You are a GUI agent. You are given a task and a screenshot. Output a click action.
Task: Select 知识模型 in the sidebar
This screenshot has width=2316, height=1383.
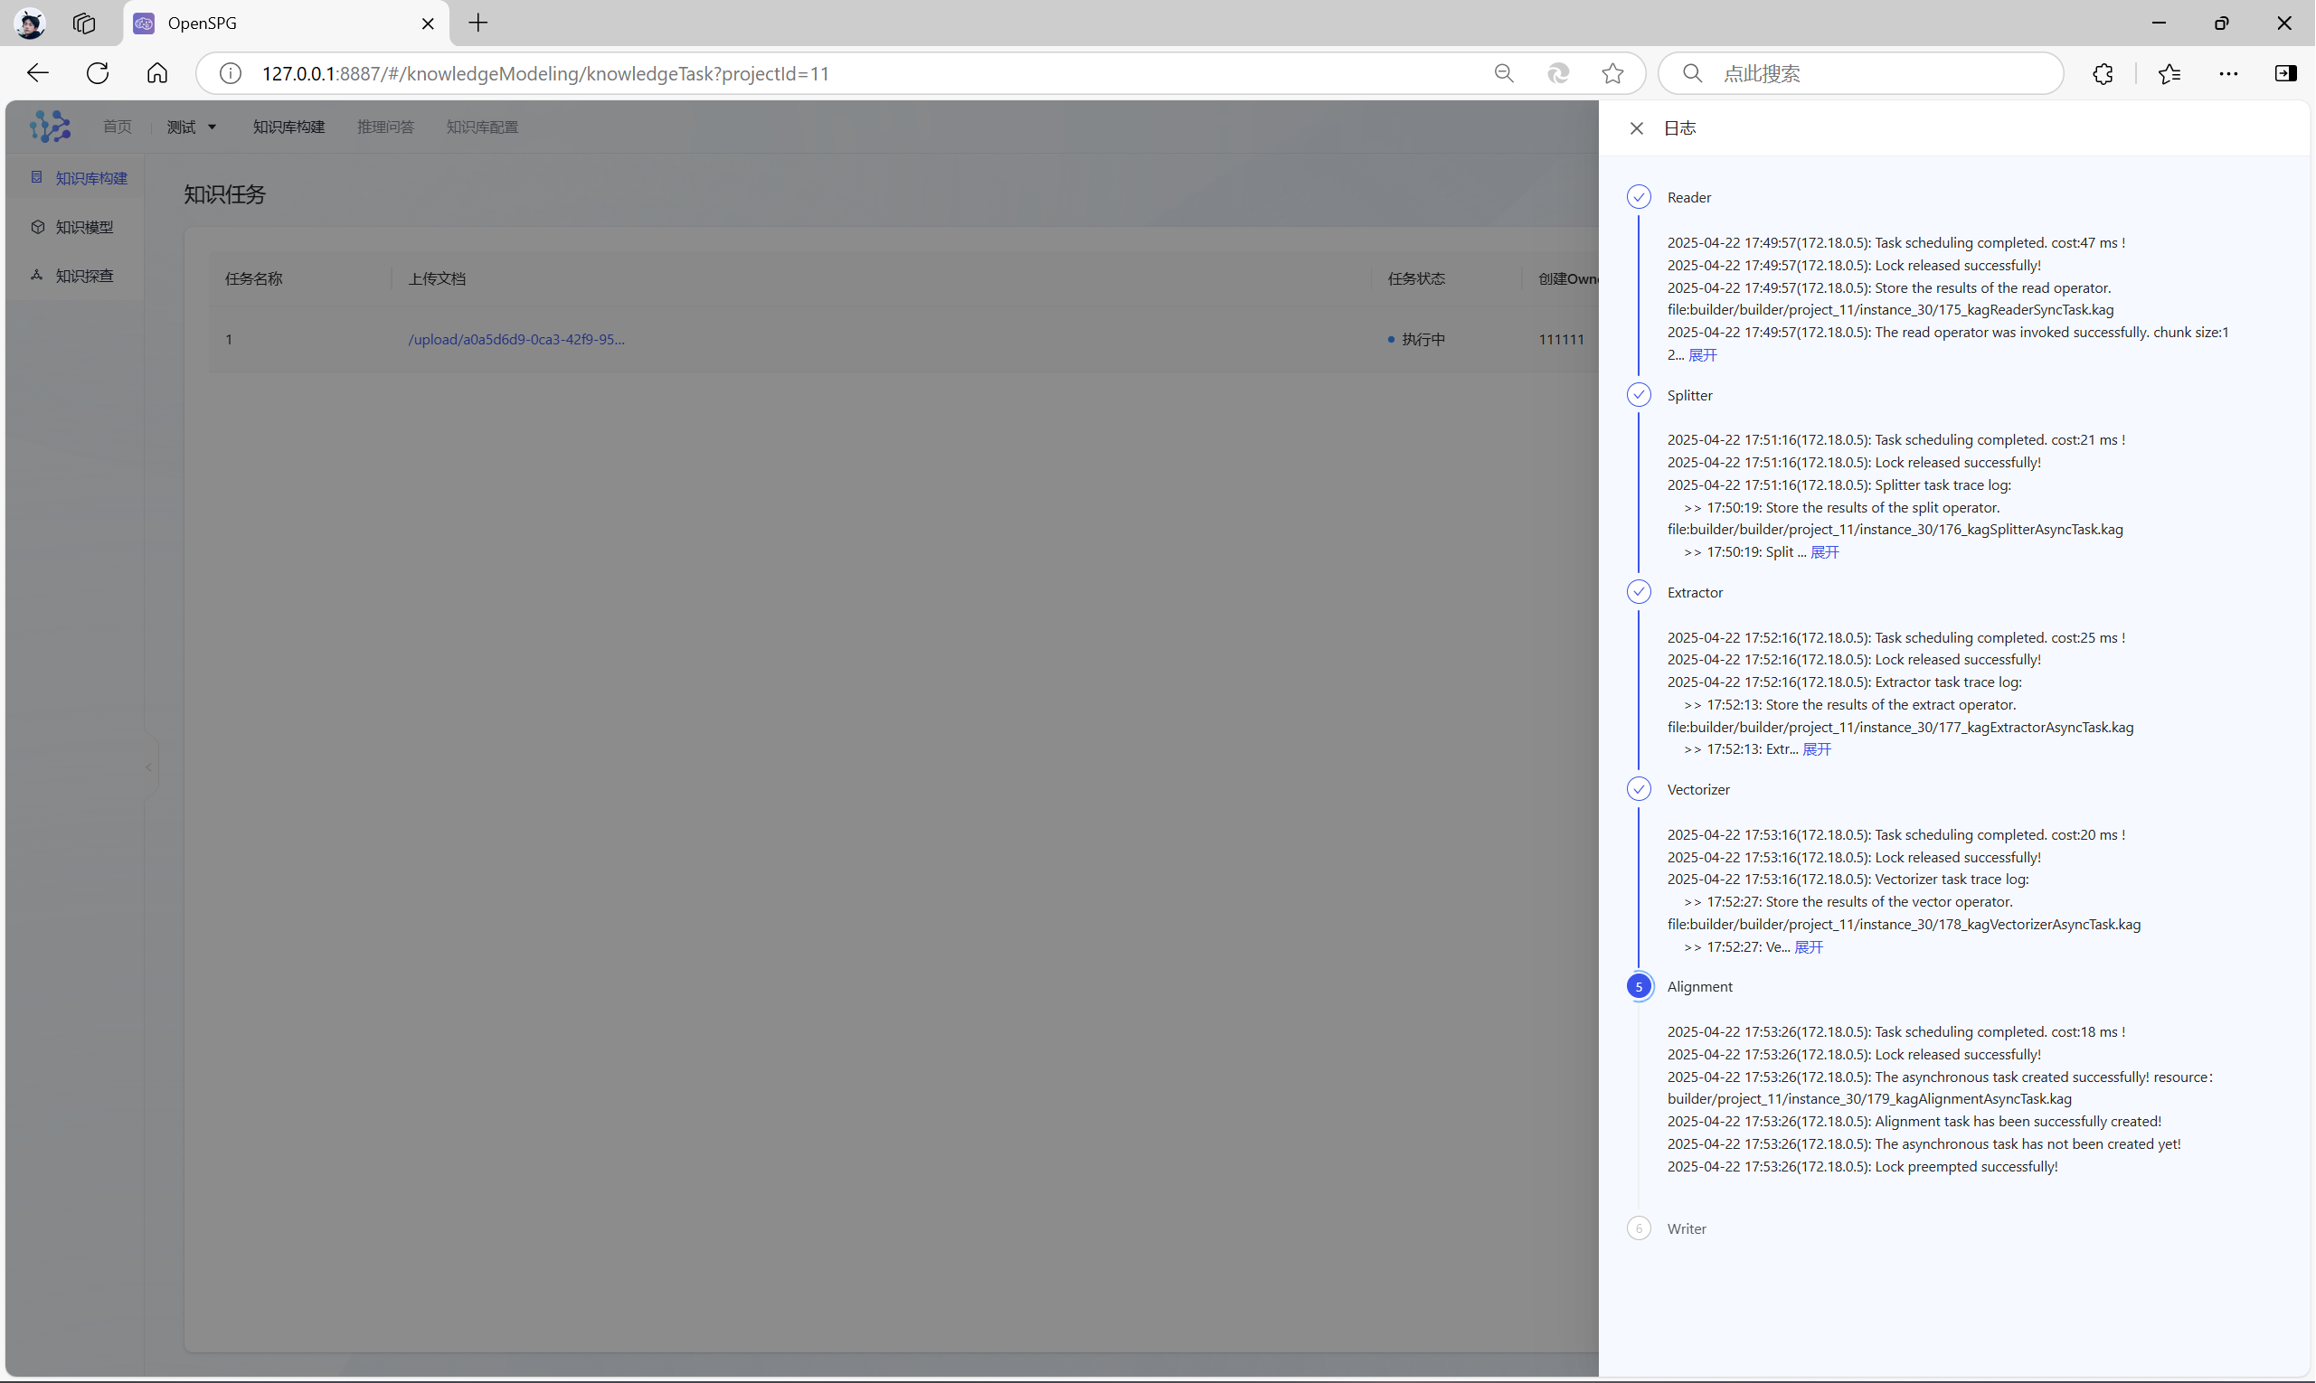[84, 228]
